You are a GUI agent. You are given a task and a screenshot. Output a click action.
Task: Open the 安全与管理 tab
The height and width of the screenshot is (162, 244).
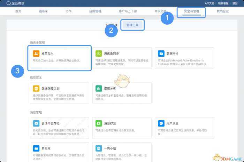(x=192, y=11)
